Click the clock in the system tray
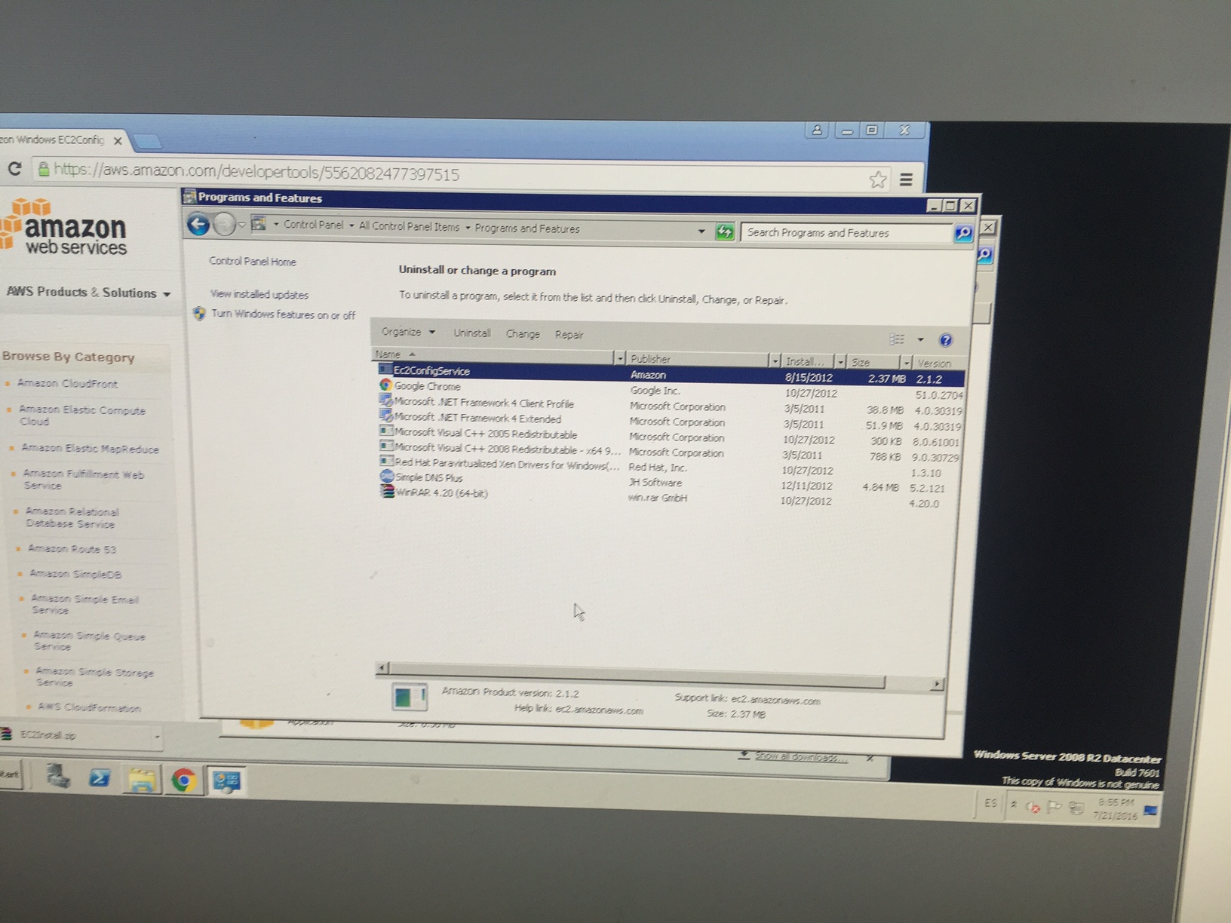1231x923 pixels. click(1114, 809)
